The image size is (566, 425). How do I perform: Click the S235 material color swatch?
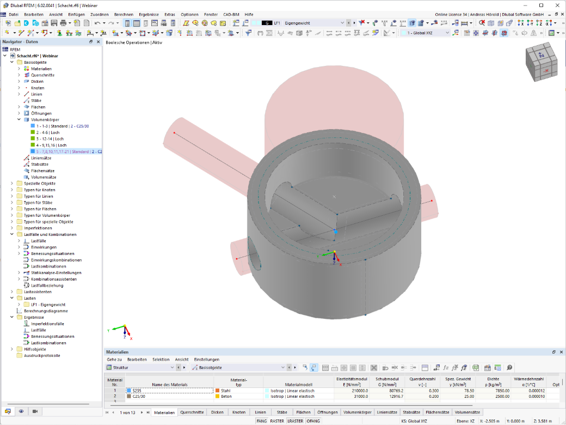pyautogui.click(x=129, y=391)
